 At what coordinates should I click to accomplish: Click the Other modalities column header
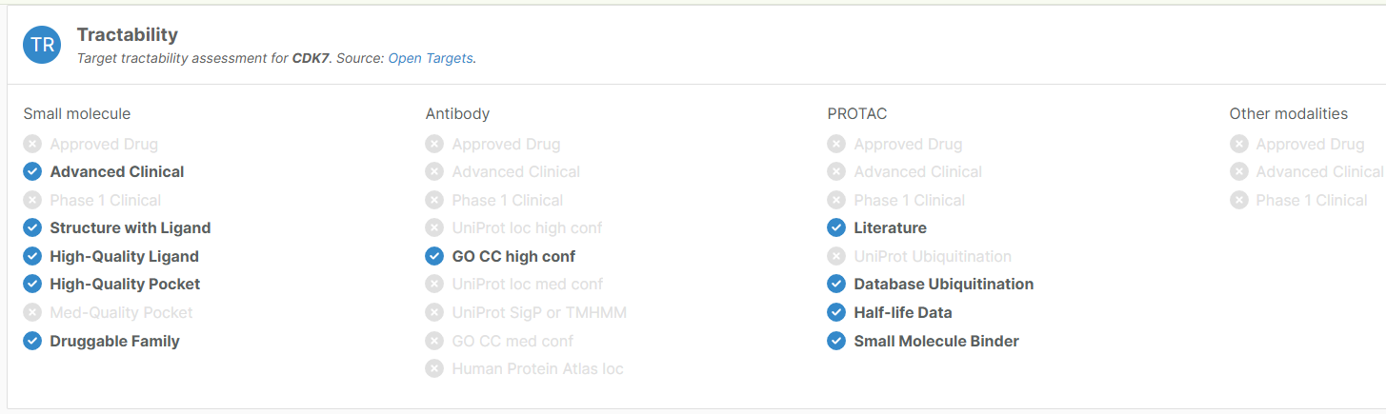click(x=1289, y=113)
